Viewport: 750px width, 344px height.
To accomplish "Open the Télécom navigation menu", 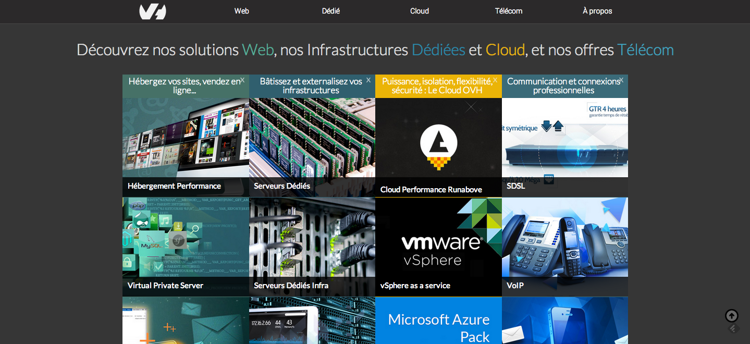I will [508, 11].
